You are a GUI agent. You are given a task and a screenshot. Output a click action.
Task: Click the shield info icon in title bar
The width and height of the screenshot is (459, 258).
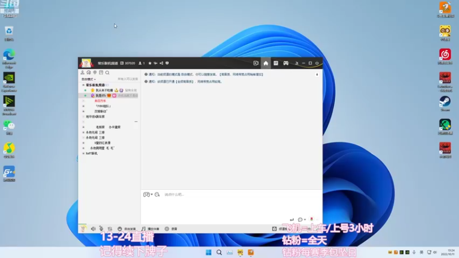[x=167, y=63]
